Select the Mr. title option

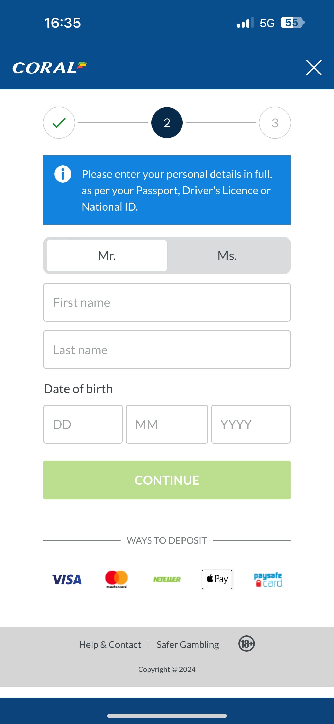107,256
